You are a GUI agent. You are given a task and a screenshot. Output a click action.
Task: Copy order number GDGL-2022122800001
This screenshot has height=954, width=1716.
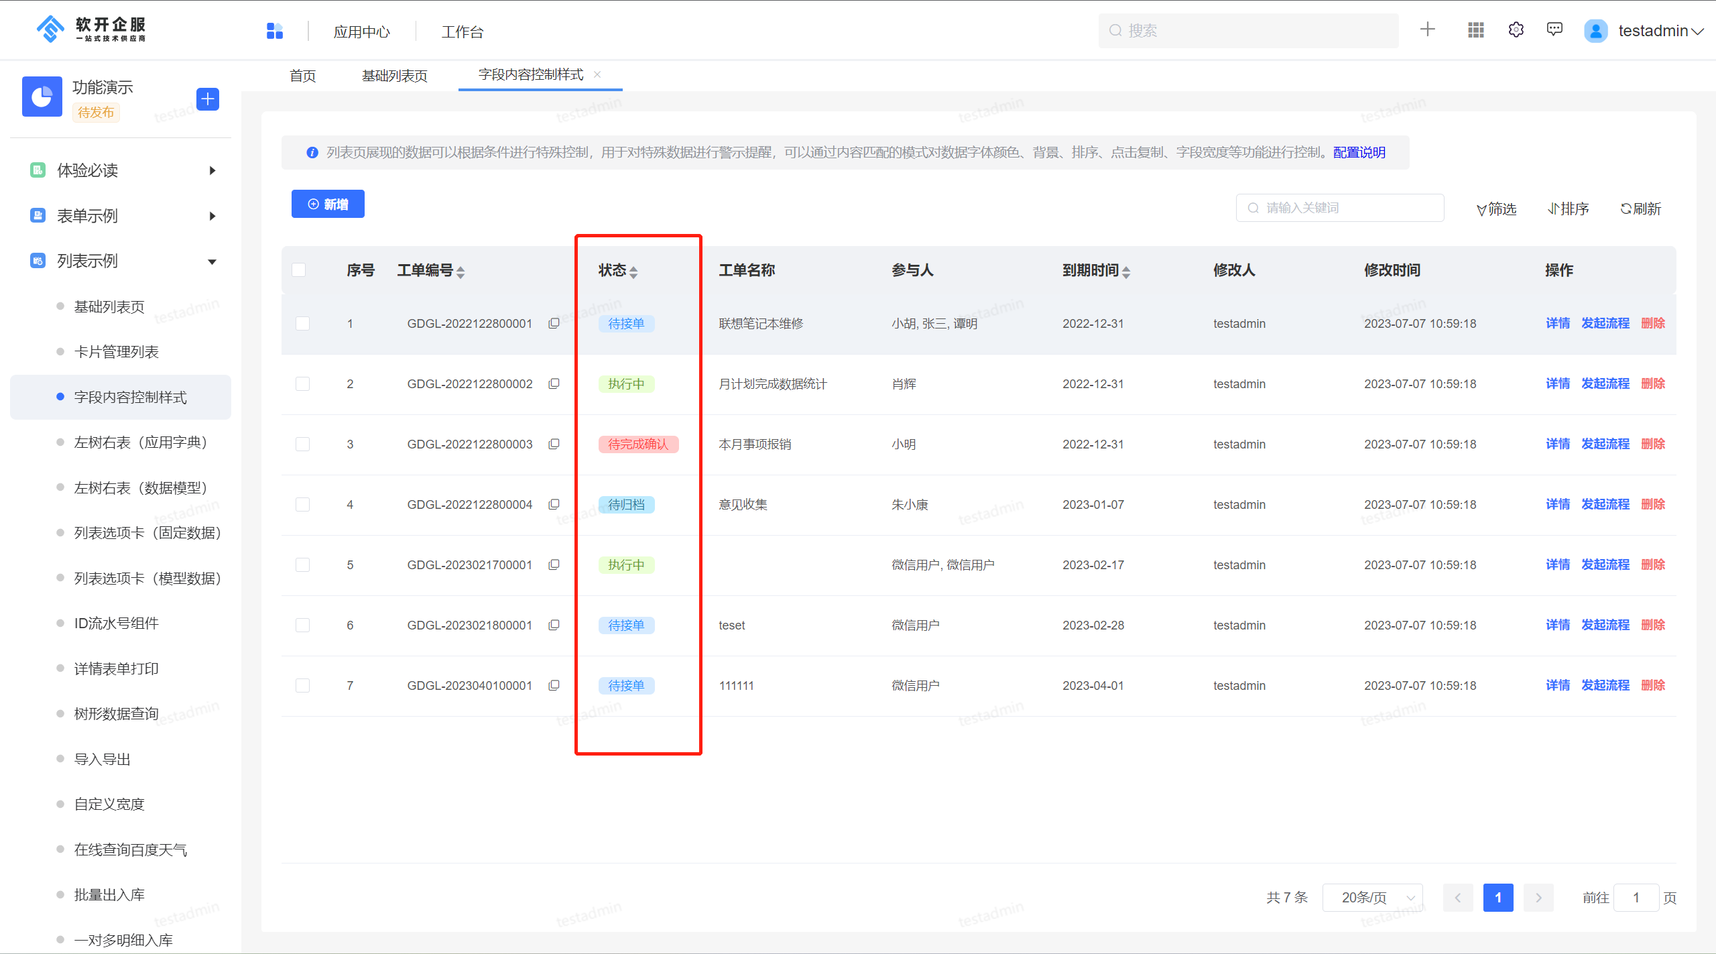[554, 322]
